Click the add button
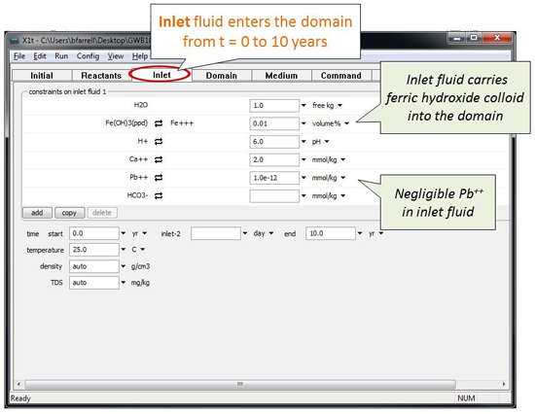This screenshot has width=535, height=414. pos(37,213)
